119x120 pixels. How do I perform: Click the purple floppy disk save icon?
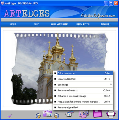point(97,114)
